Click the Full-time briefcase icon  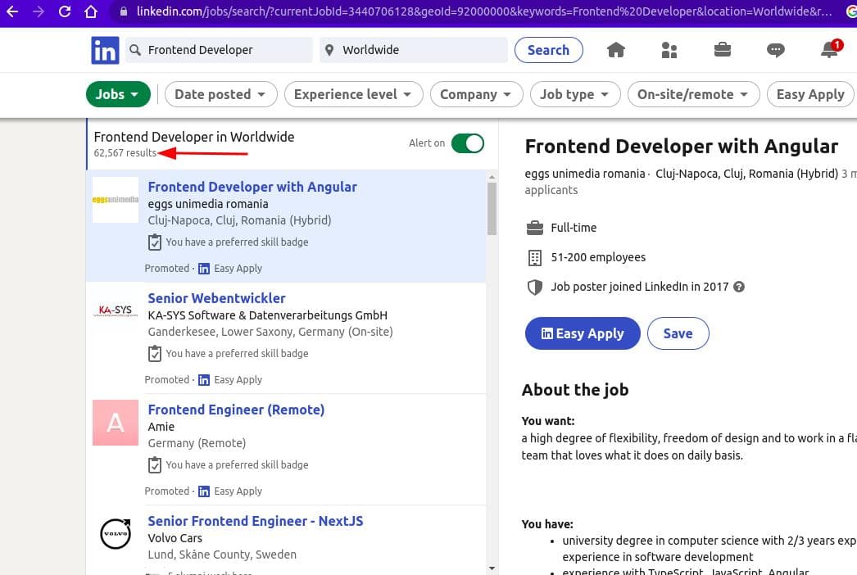(534, 228)
